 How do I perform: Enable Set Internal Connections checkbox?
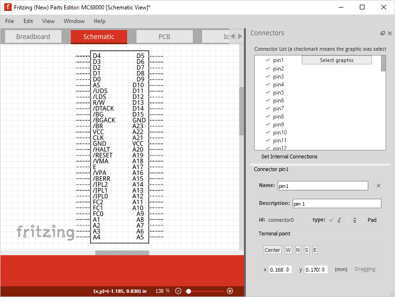click(256, 156)
